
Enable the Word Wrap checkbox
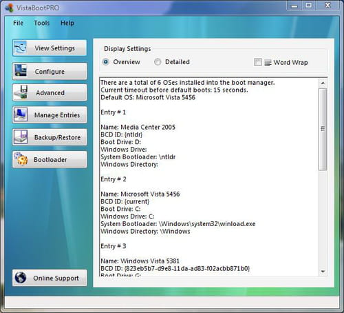pyautogui.click(x=258, y=62)
